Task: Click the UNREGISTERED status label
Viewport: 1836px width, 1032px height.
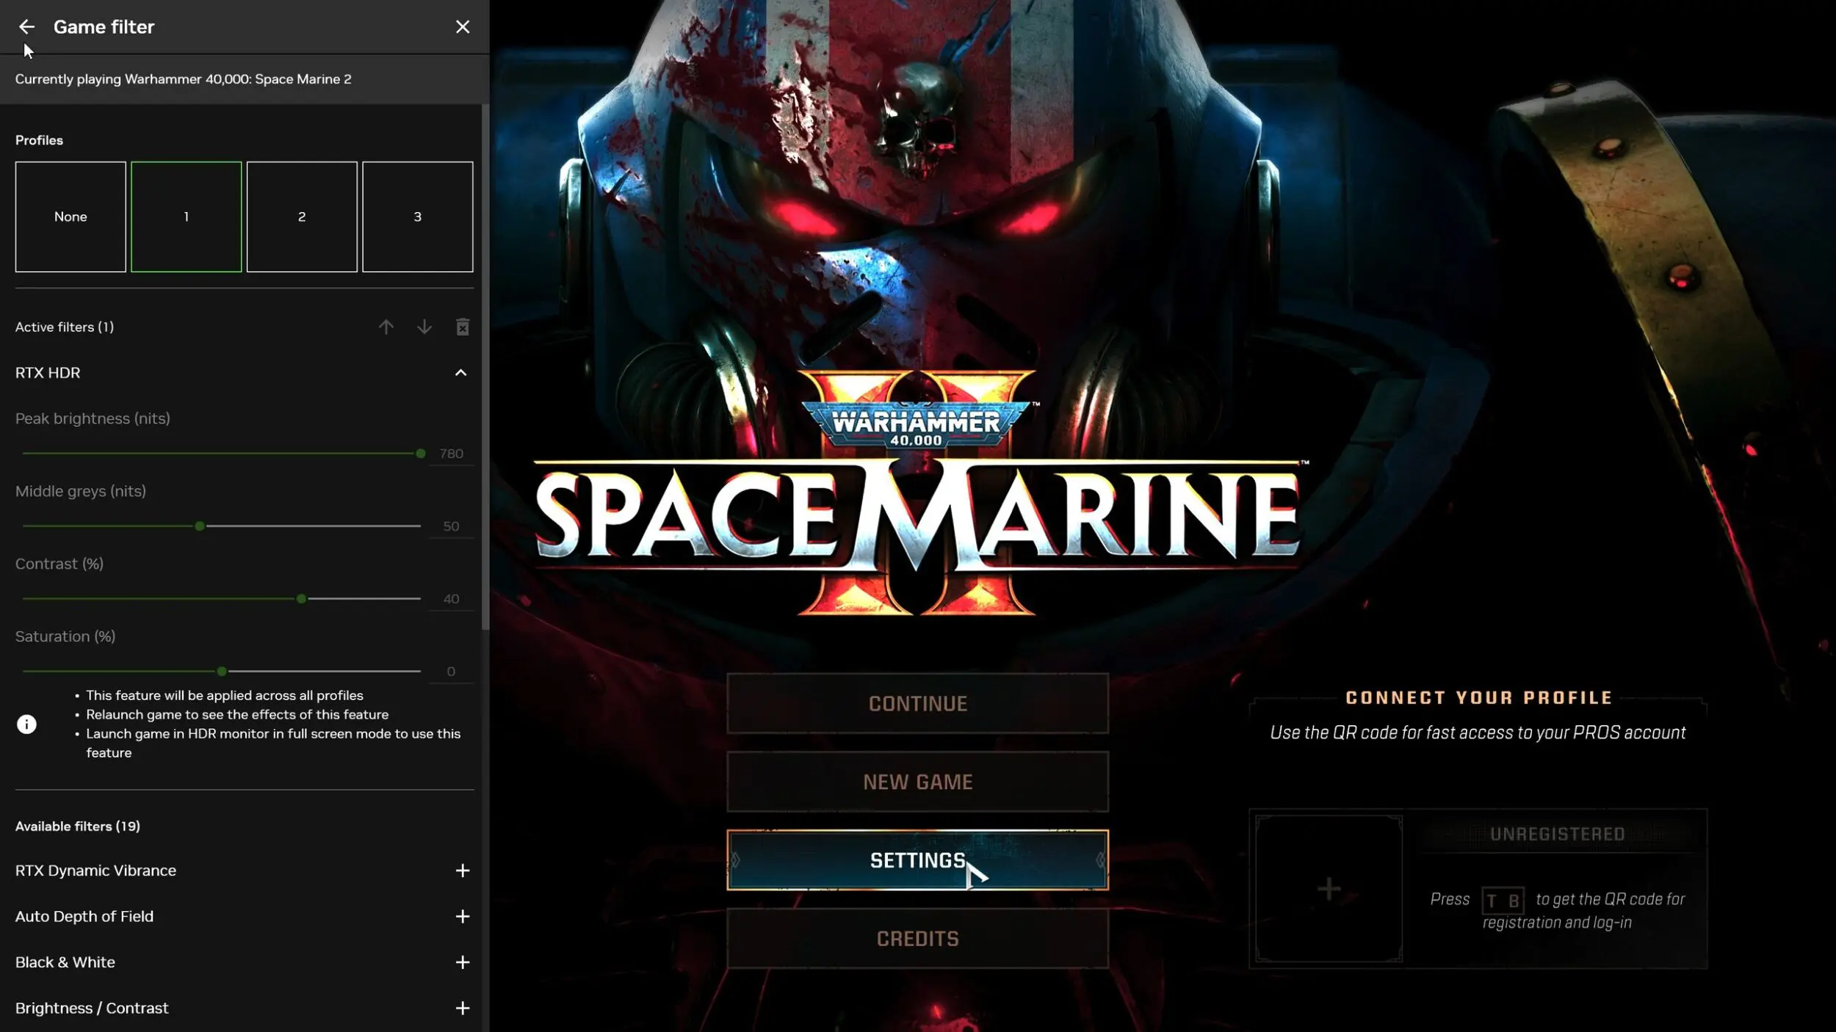Action: (x=1557, y=835)
